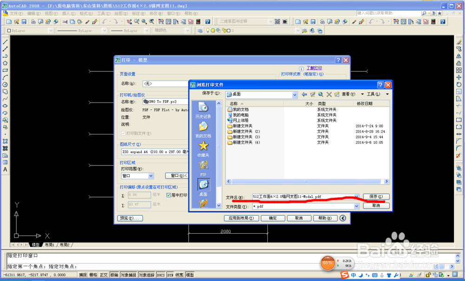Switch to the 布局1 layout tab

pos(49,245)
